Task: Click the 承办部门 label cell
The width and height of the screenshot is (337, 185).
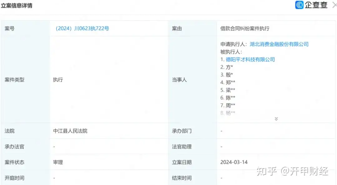Action: (x=192, y=131)
